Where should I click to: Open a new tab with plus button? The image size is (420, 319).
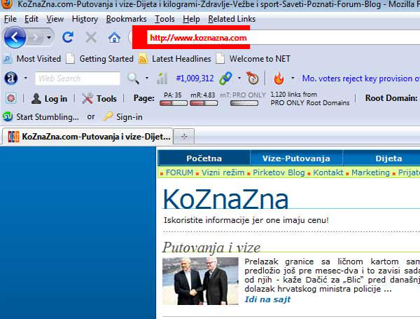pos(184,137)
